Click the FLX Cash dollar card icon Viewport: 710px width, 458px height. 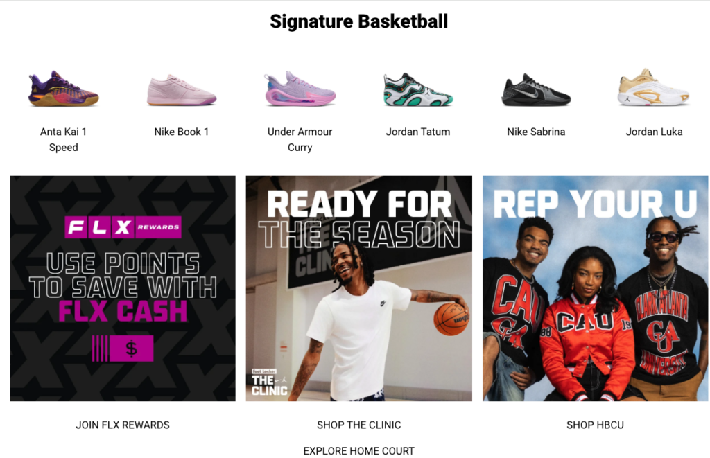123,349
